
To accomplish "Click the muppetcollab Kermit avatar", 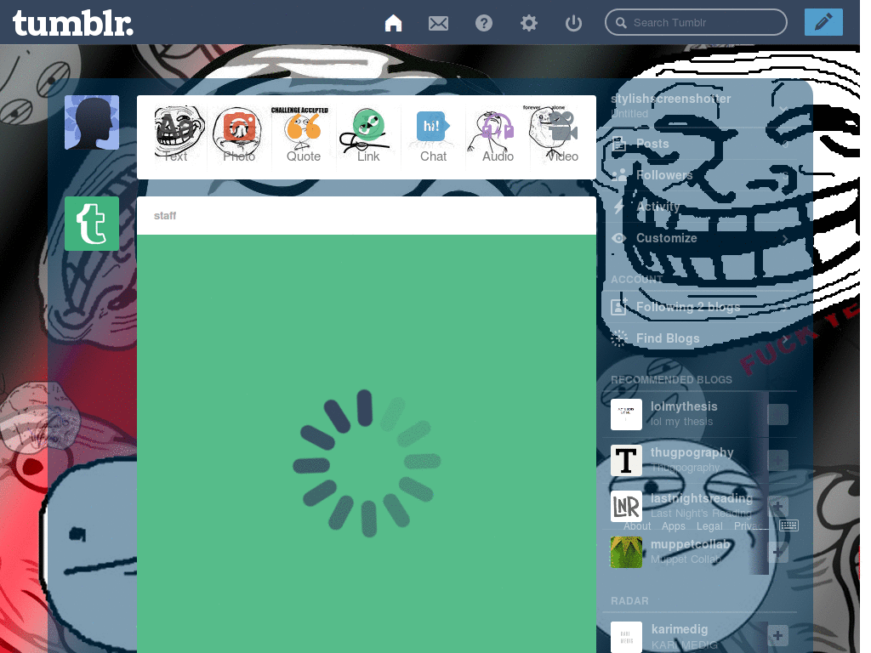I will pyautogui.click(x=626, y=553).
